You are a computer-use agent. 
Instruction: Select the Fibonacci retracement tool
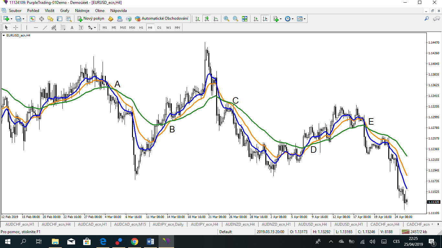coord(63,27)
